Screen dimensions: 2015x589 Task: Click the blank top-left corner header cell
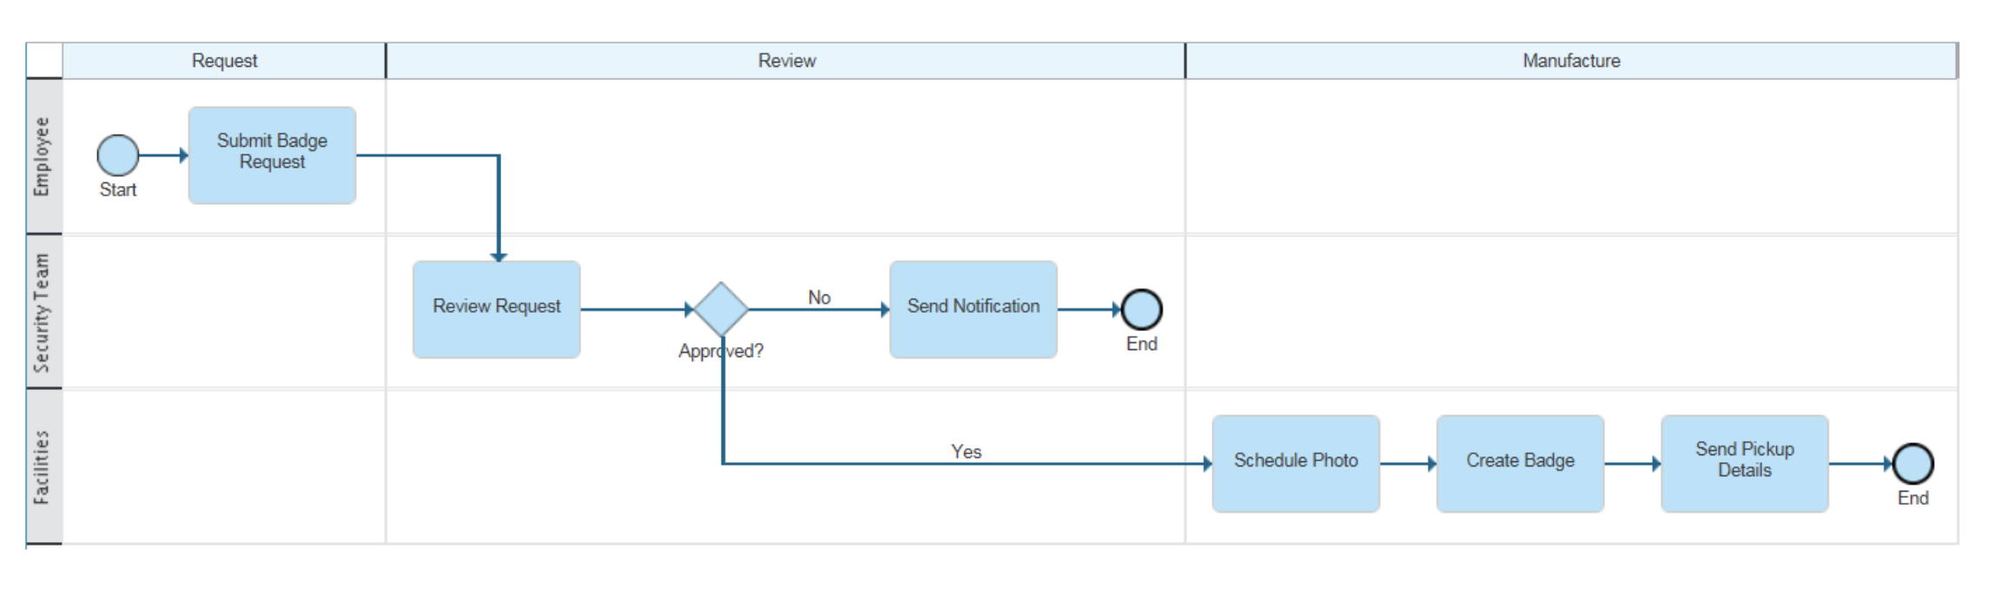(x=44, y=61)
